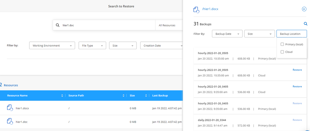
Task: Check the Primary (local) checkbox
Action: coord(282,44)
